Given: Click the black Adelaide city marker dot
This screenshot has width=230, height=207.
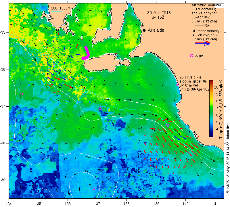Looking at the screenshot, I should (x=144, y=30).
